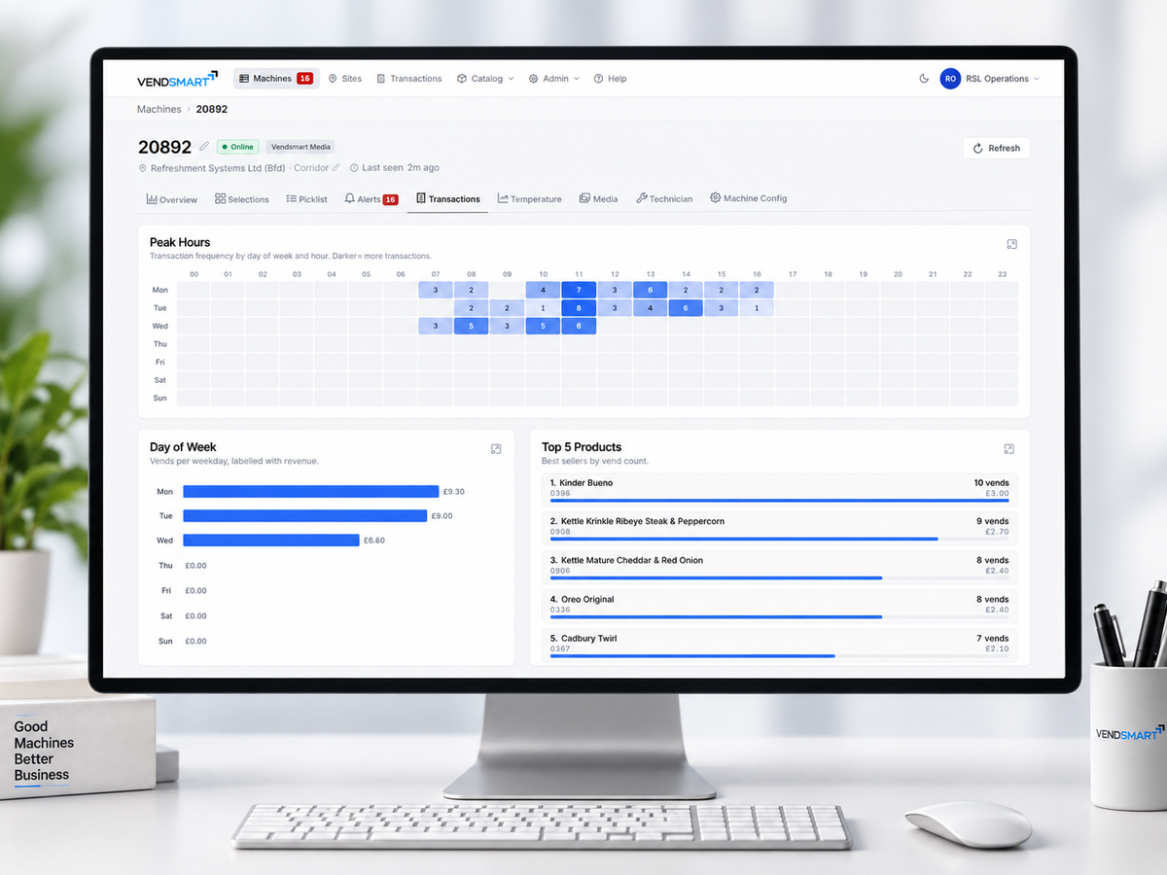Image resolution: width=1167 pixels, height=875 pixels.
Task: Open the Picklist tab
Action: click(307, 198)
